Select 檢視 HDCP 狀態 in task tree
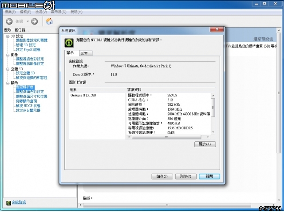Image resolution: width=284 pixels, height=212 pixels. coord(28,106)
